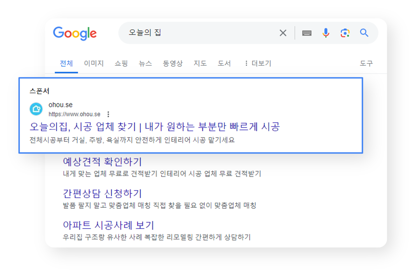Click the ohou.se site name
This screenshot has height=277, width=416.
click(x=61, y=105)
